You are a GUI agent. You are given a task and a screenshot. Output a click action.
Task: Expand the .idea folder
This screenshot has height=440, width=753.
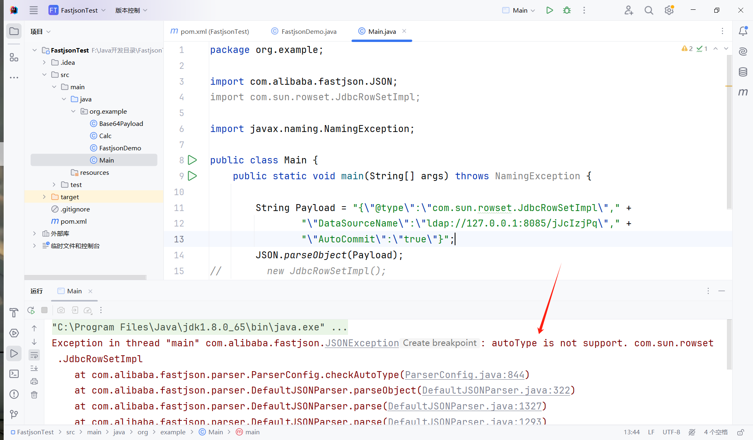[44, 62]
